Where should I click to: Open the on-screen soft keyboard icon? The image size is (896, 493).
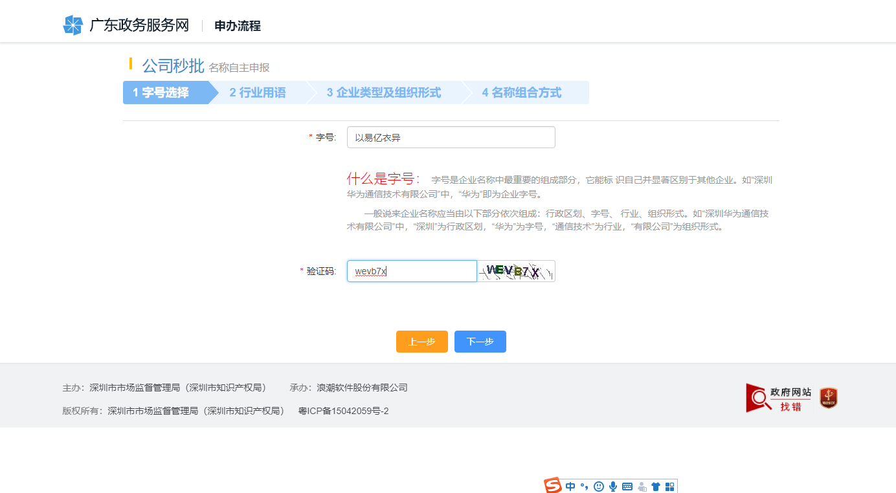coord(627,486)
